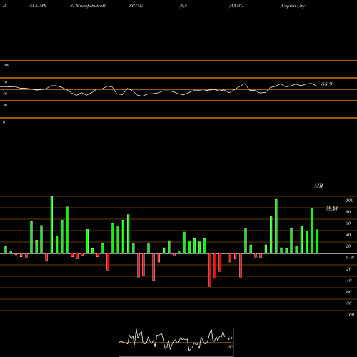Screen dimensions: 357x357
Task: Click the end of the white RSI line
Action: [316, 86]
